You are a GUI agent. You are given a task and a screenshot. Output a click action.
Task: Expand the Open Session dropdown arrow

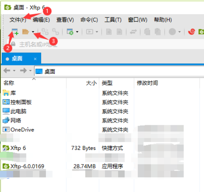[33, 32]
